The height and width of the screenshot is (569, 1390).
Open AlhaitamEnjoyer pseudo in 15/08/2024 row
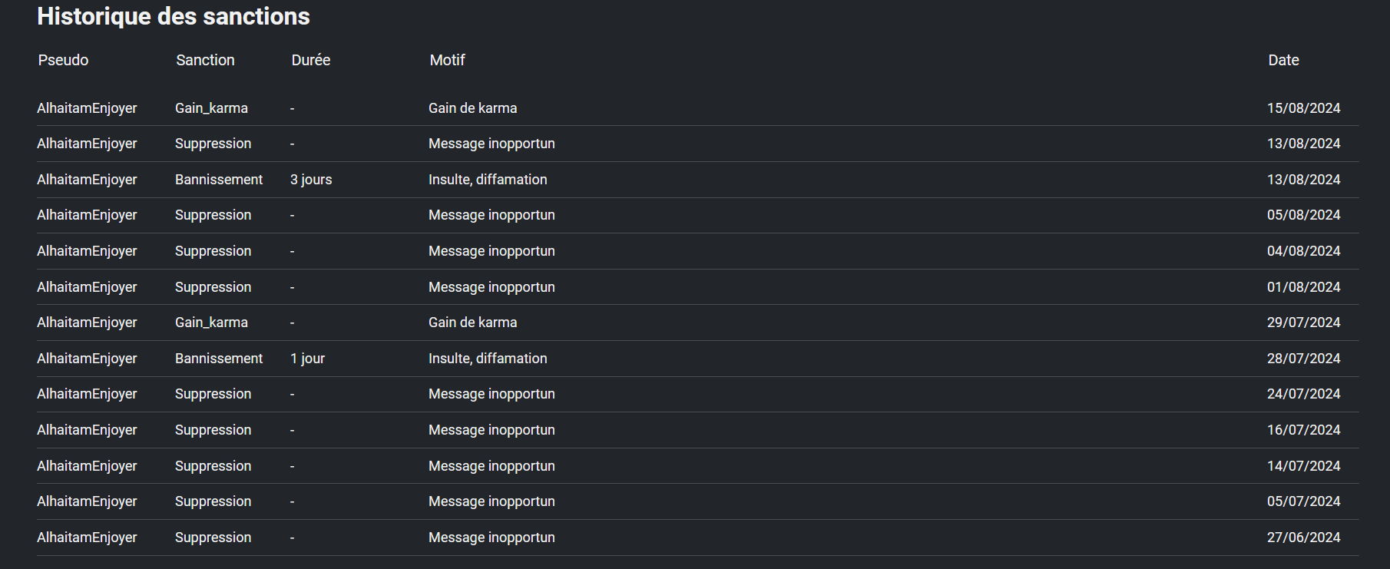pos(87,108)
